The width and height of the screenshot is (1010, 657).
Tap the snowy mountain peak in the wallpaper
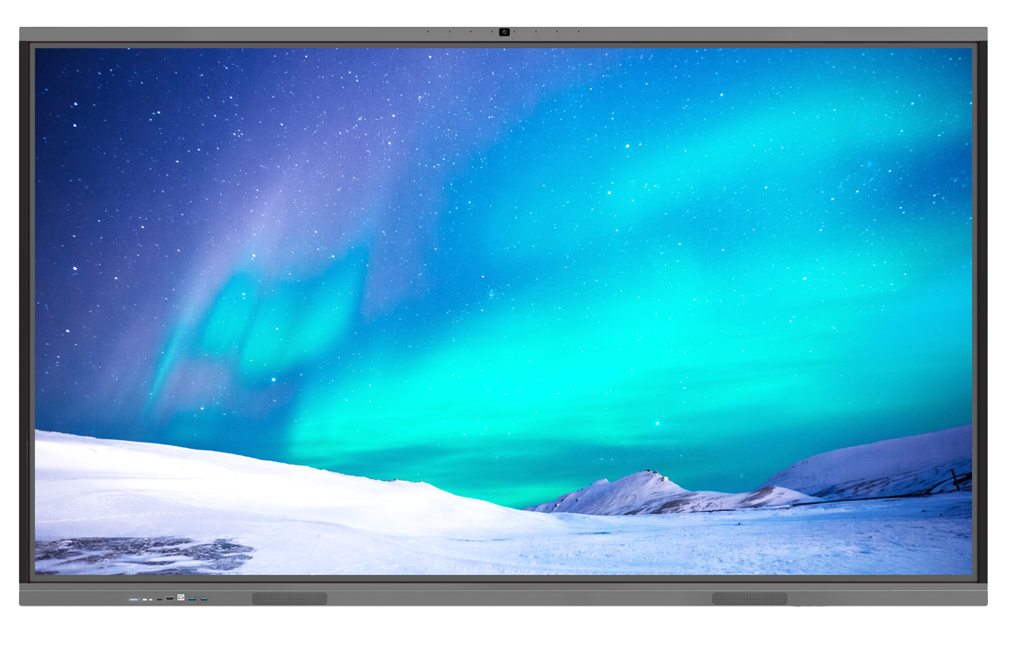click(x=649, y=476)
